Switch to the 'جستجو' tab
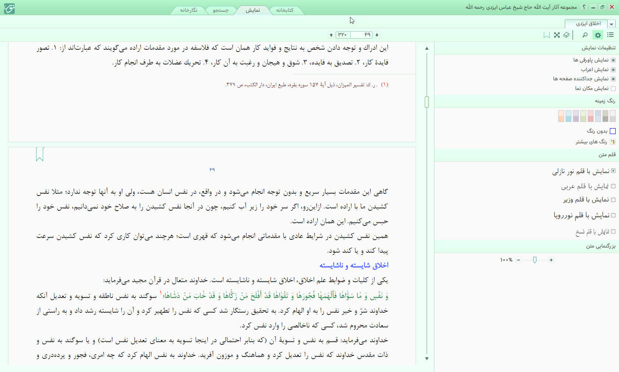 pyautogui.click(x=220, y=10)
